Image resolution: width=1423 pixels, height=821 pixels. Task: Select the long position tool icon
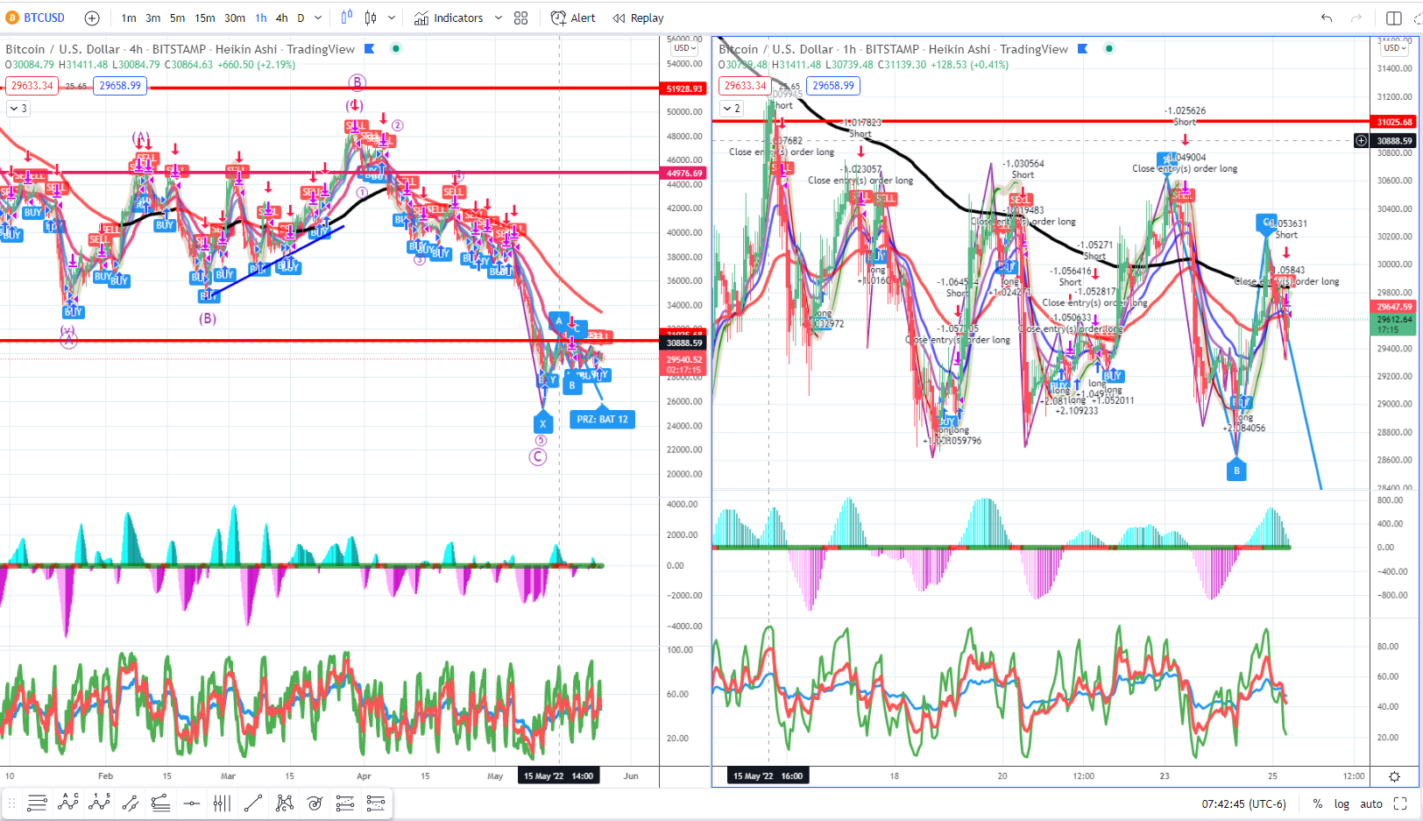345,803
